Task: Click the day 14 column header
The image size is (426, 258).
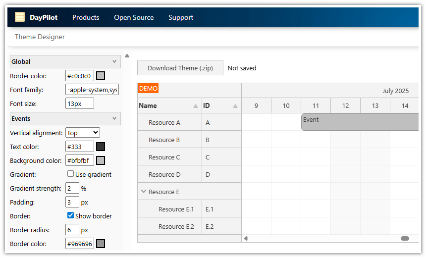Action: click(x=405, y=105)
